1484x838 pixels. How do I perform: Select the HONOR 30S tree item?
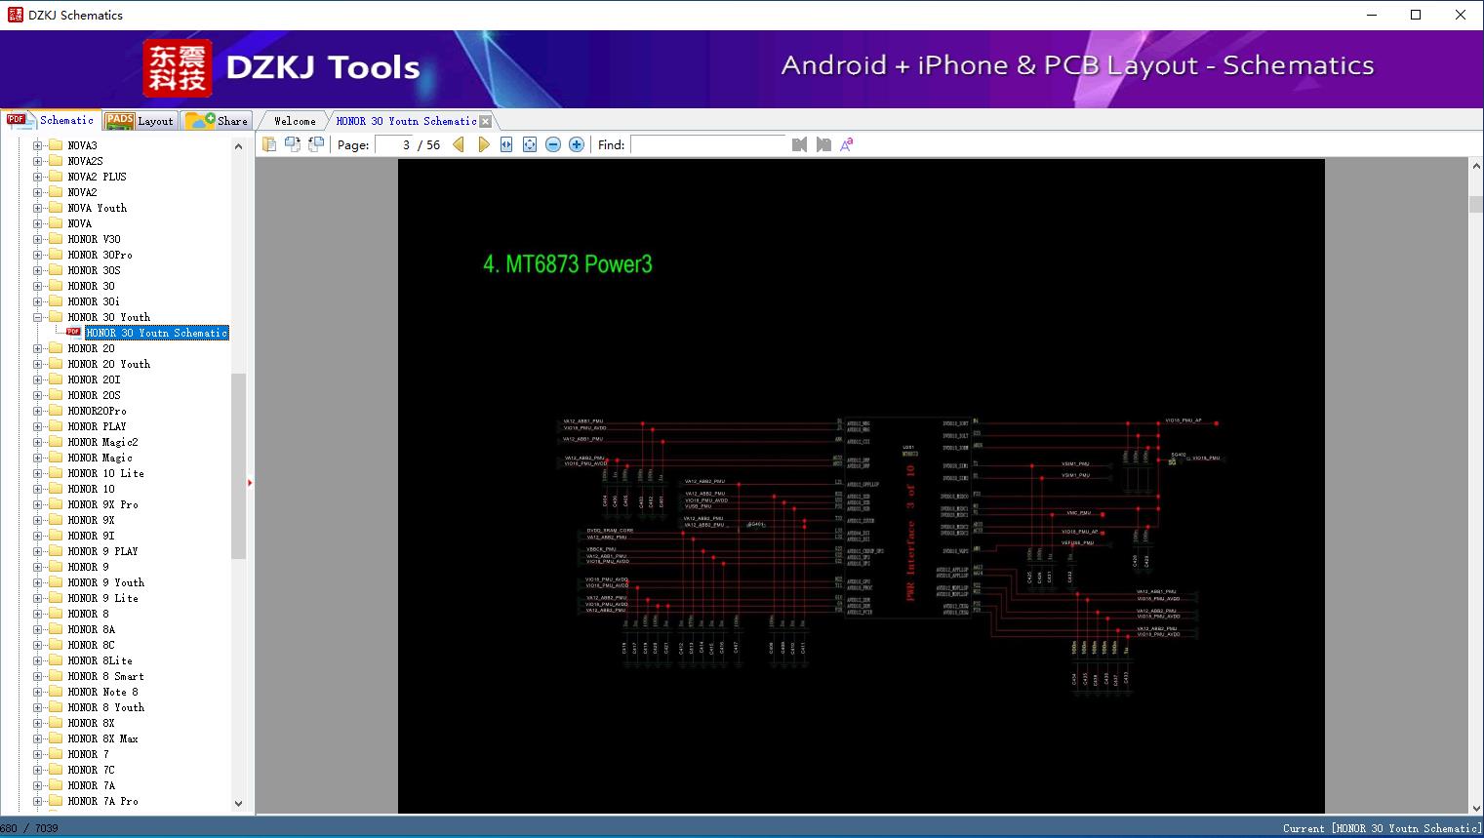[x=95, y=270]
